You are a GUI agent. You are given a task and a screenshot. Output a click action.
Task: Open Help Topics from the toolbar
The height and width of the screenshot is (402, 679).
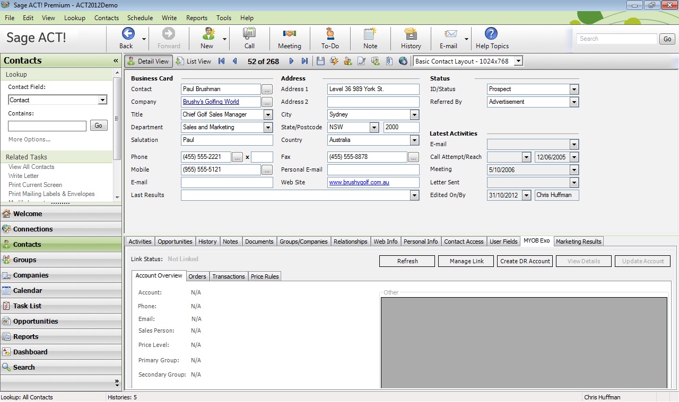tap(492, 34)
